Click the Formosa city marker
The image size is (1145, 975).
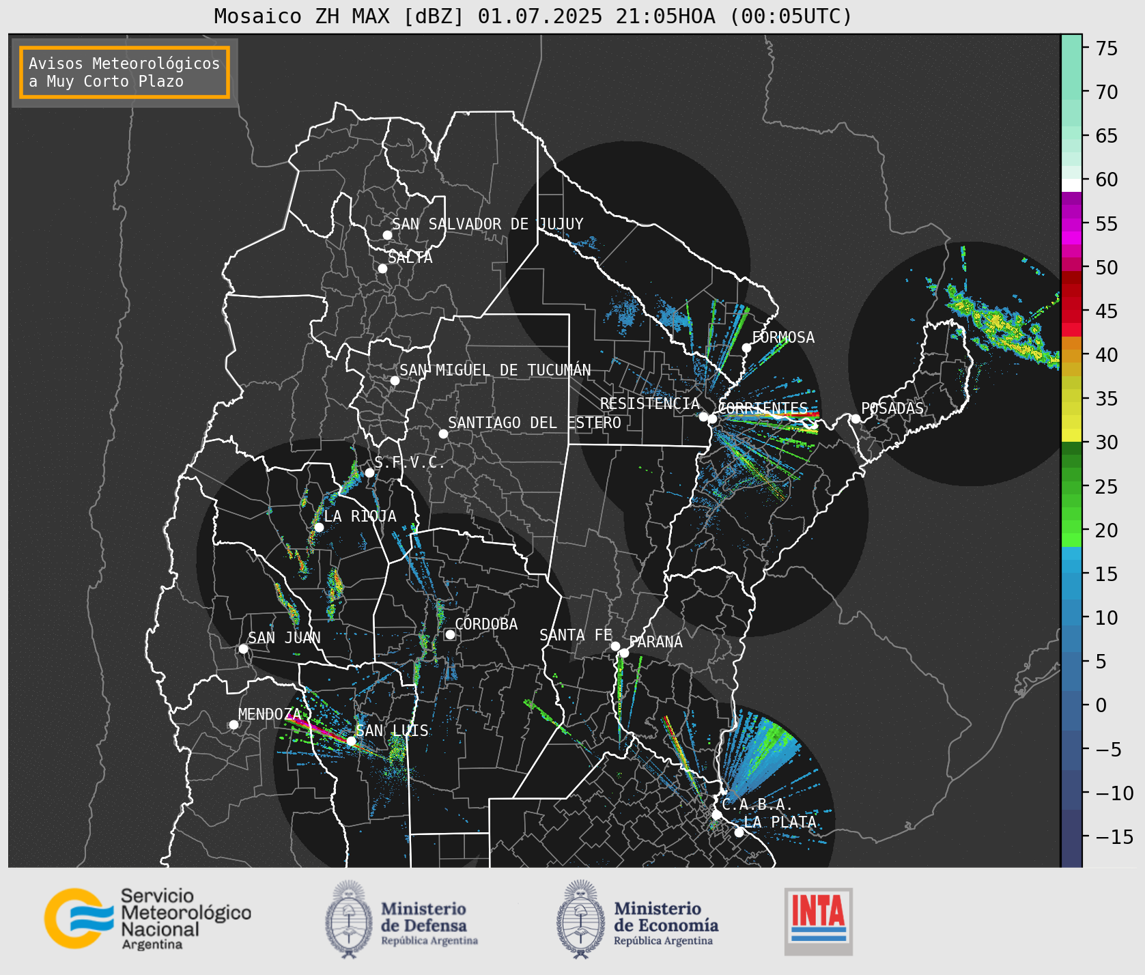pos(746,348)
